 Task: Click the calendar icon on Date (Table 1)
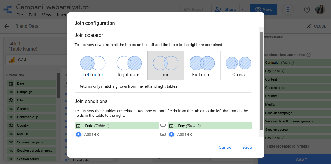[x=78, y=126]
